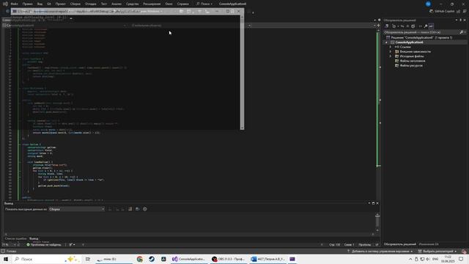Switch to the Изменения Git tab
This screenshot has height=264, width=469.
429,244
